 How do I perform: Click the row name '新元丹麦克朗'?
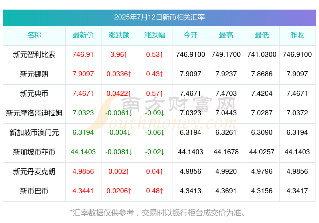coord(34,172)
